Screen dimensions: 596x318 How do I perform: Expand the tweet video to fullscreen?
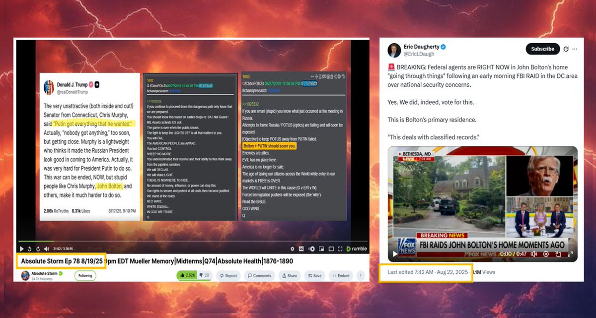[570, 254]
